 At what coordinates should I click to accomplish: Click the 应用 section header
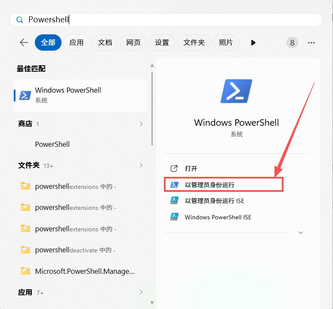point(25,292)
